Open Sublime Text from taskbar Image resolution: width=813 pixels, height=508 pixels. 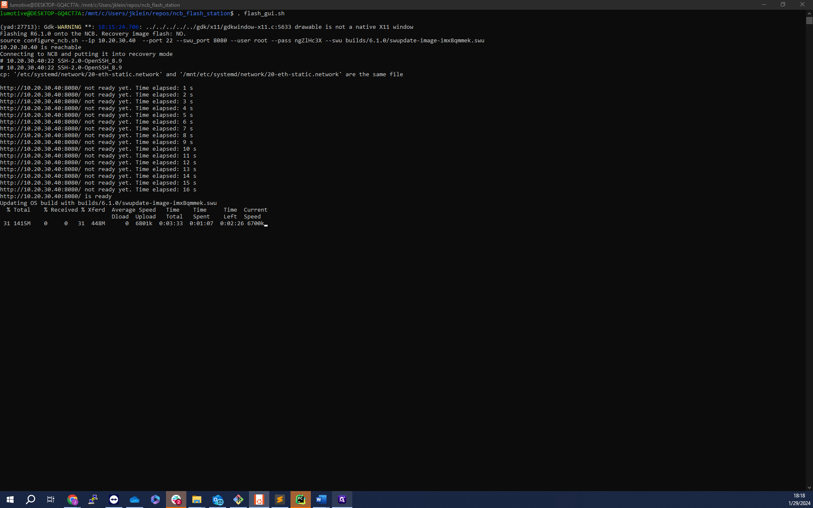point(280,500)
